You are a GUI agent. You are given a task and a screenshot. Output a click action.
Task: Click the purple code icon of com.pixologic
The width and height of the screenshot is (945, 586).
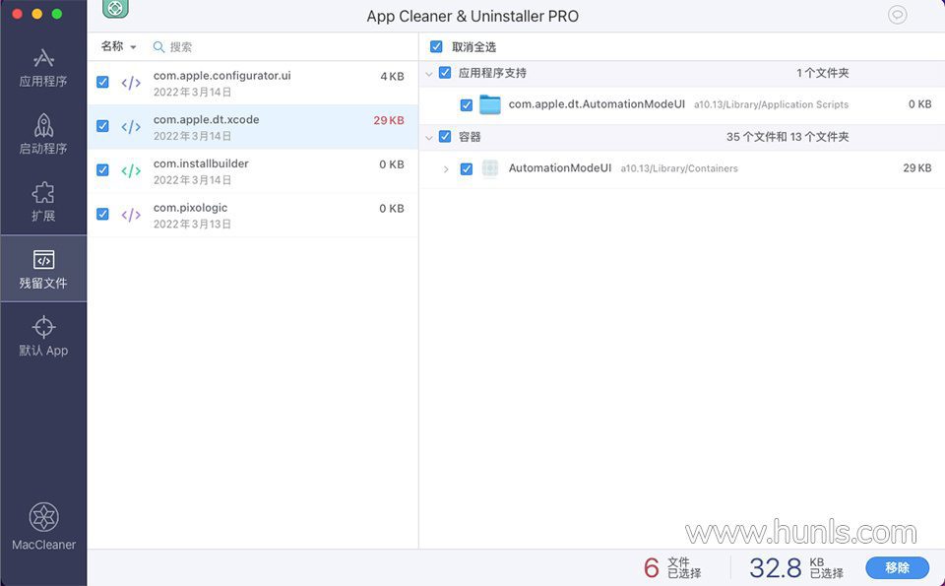tap(131, 215)
